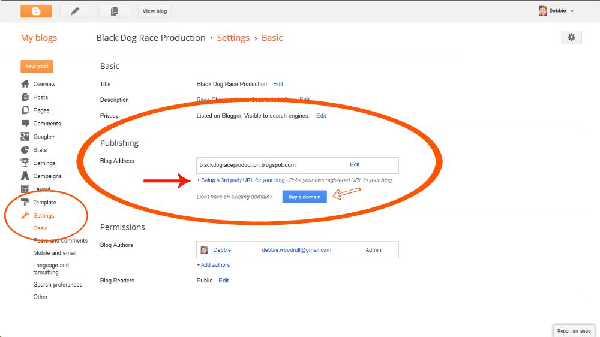Open Other settings
The width and height of the screenshot is (600, 337).
point(40,297)
